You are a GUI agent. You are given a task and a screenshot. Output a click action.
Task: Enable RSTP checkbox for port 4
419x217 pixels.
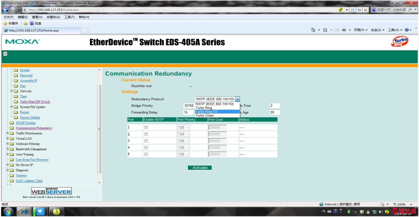(146, 148)
